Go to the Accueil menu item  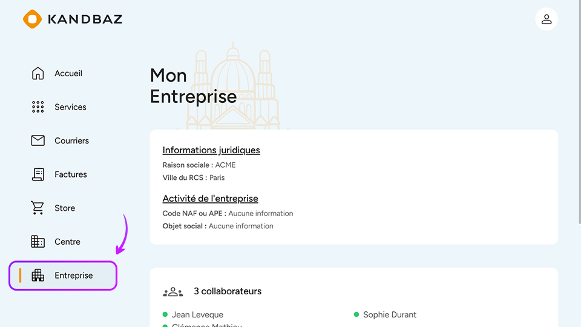pyautogui.click(x=68, y=73)
